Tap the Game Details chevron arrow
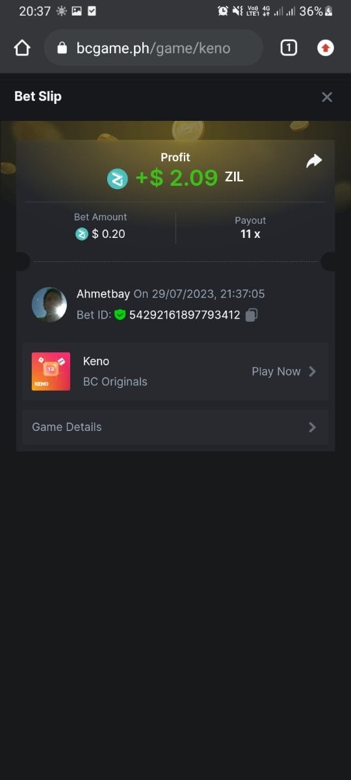The width and height of the screenshot is (351, 780). (312, 427)
